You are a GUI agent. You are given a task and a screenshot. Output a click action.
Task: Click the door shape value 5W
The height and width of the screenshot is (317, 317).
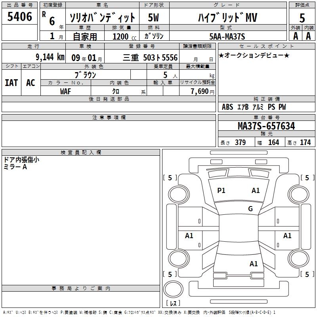[x=153, y=17]
